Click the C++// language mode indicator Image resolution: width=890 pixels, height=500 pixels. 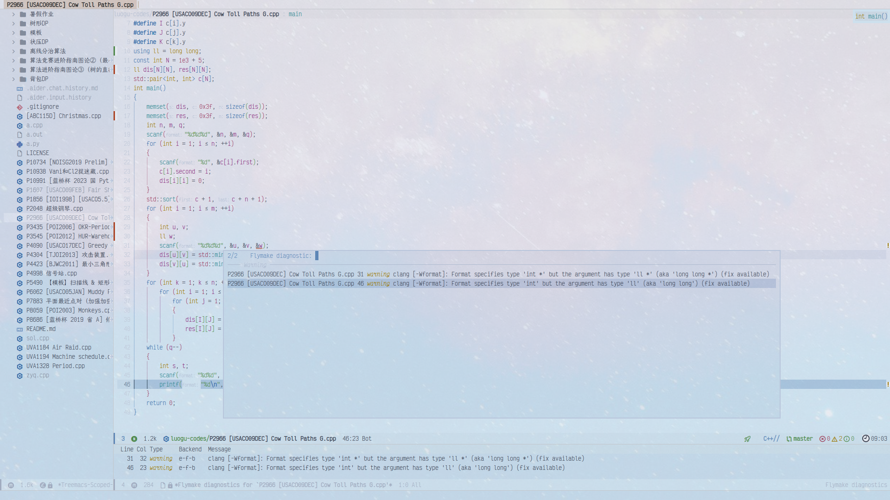(772, 438)
